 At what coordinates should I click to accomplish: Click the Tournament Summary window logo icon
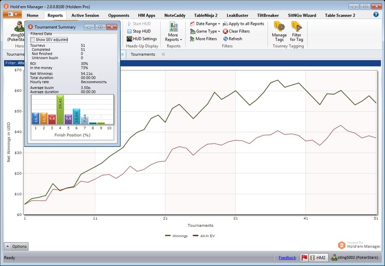point(30,27)
